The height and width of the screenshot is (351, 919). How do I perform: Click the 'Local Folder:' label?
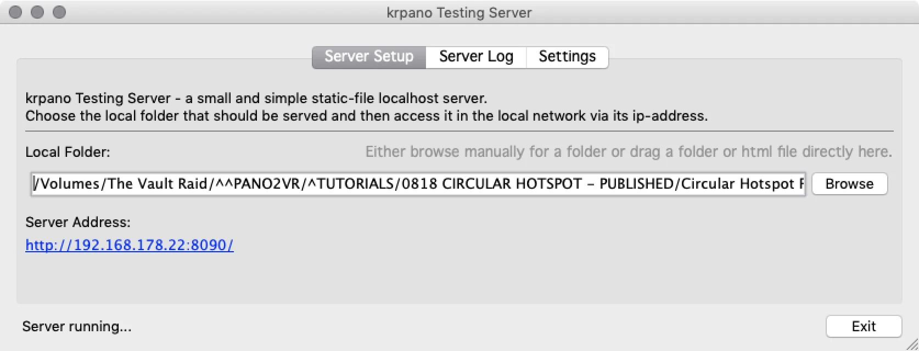68,152
